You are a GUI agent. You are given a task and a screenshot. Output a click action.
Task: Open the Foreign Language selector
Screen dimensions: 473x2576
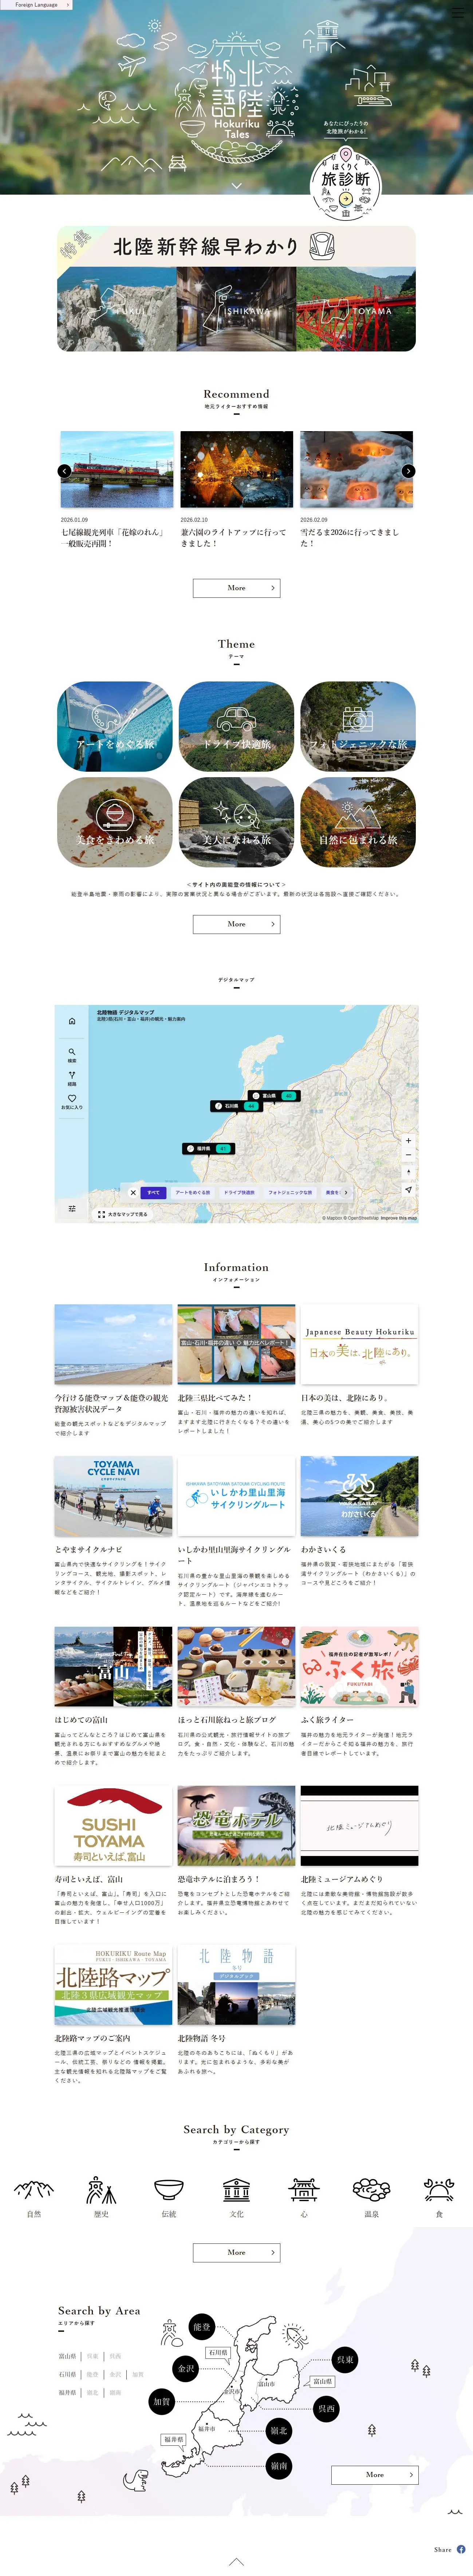[x=36, y=5]
